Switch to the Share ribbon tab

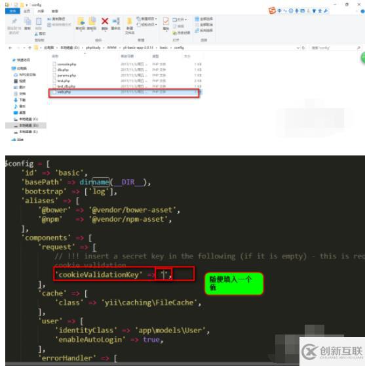(41, 11)
